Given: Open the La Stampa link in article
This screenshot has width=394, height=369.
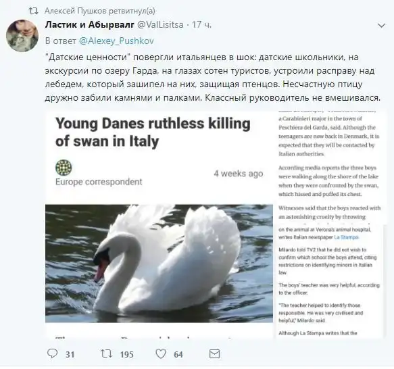Looking at the screenshot, I should [x=346, y=237].
